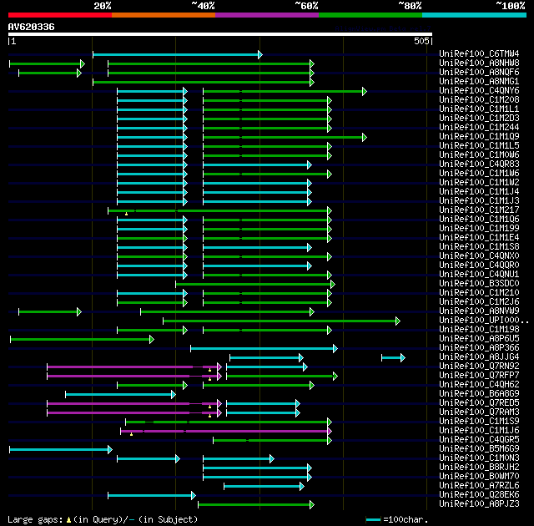Select the UniRef100_C1M1J3 label
The height and width of the screenshot is (526, 534).
click(x=479, y=201)
